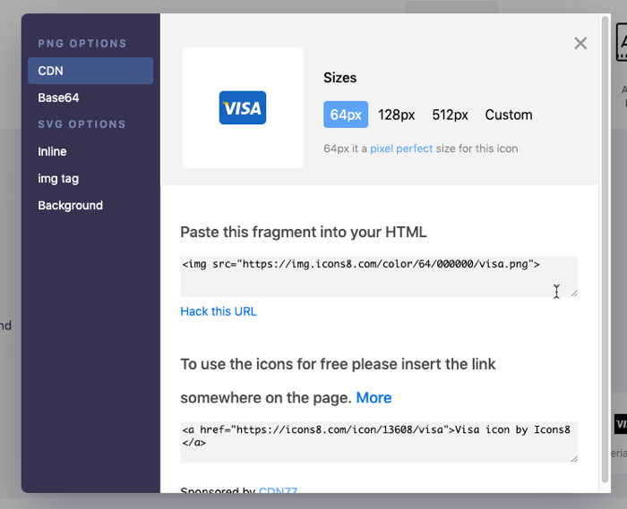
Task: Follow the pixel perfect link
Action: click(x=401, y=148)
